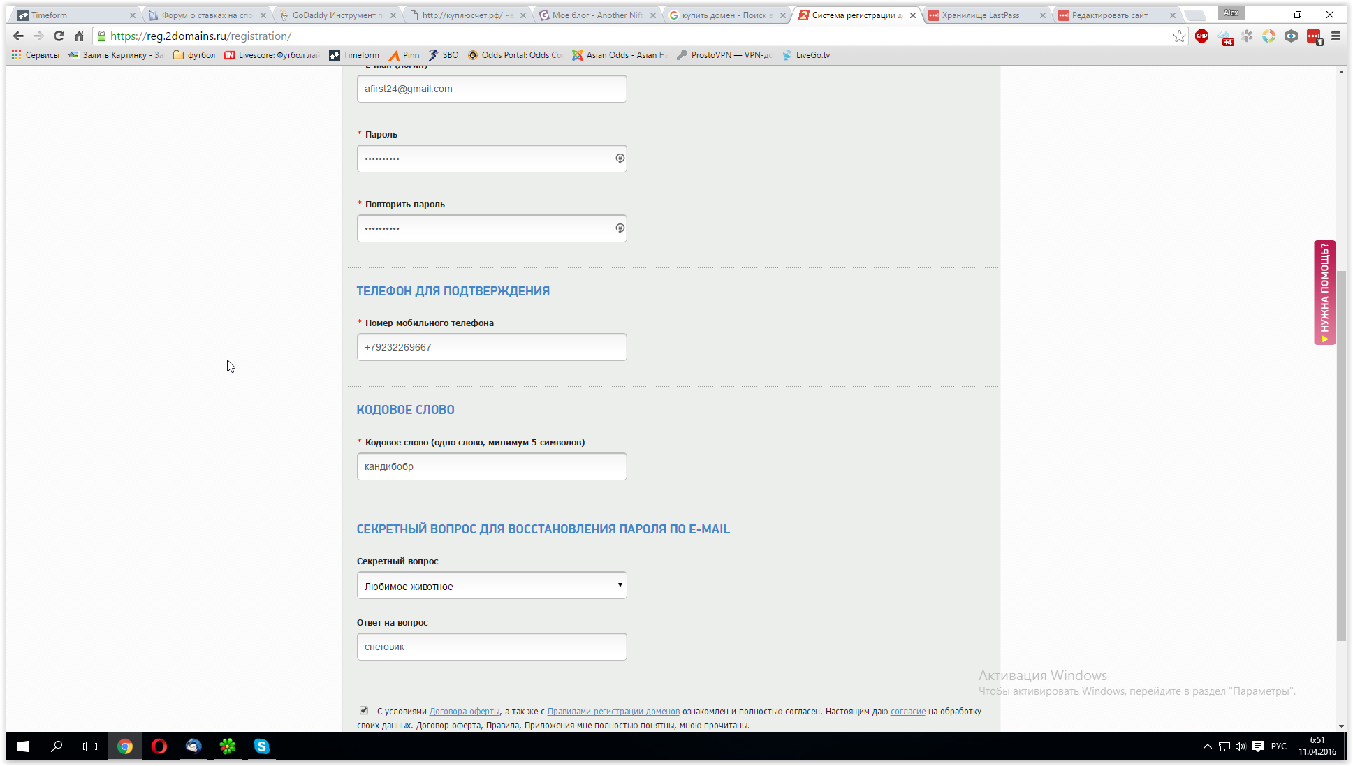Open the Chrome hamburger menu
The width and height of the screenshot is (1353, 766).
point(1336,36)
